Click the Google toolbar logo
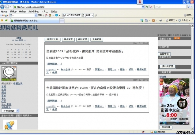 point(4,15)
